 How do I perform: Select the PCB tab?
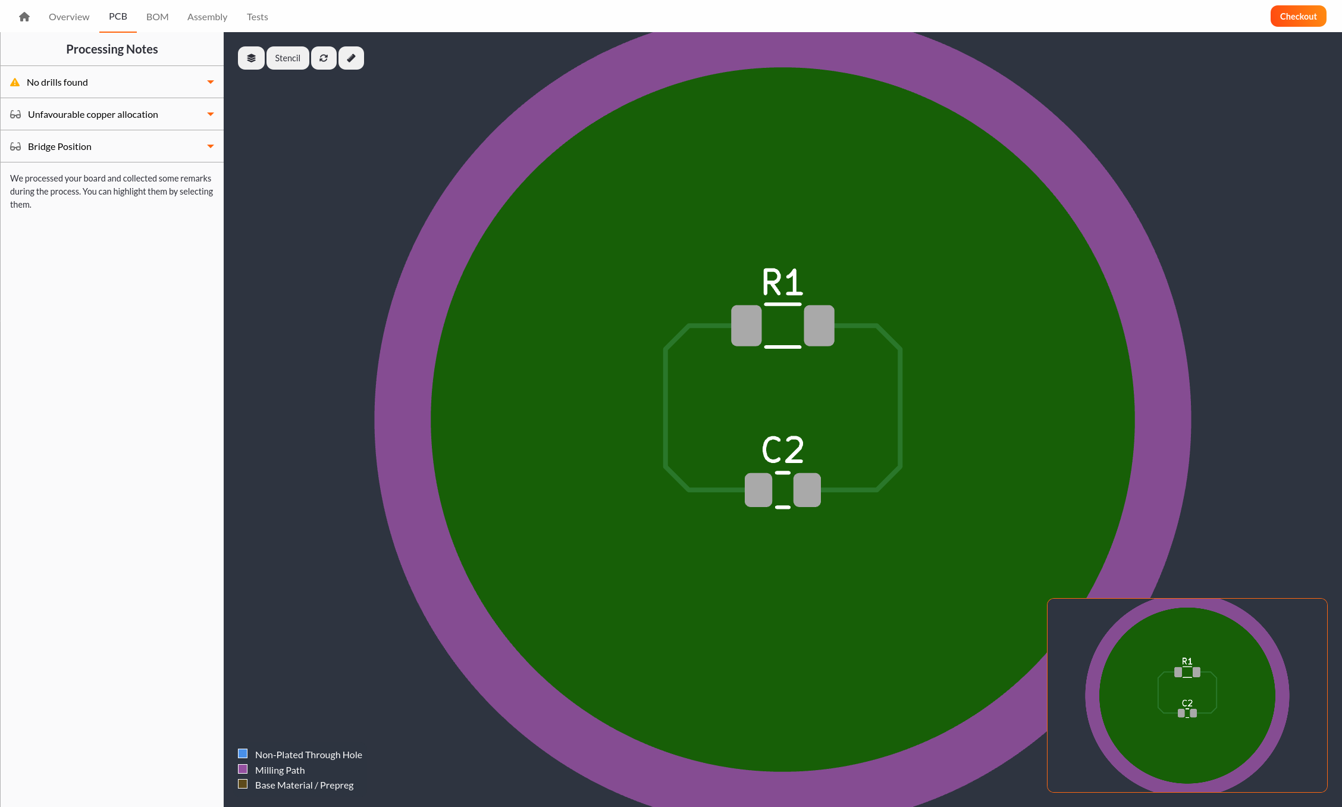pyautogui.click(x=118, y=16)
